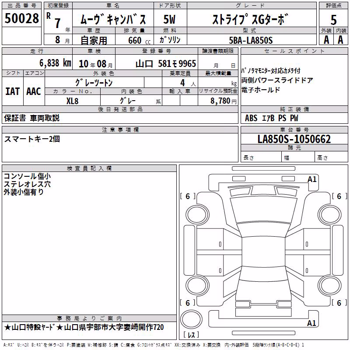Select the registration number 山口 581
This screenshot has height=350, width=350.
166,64
